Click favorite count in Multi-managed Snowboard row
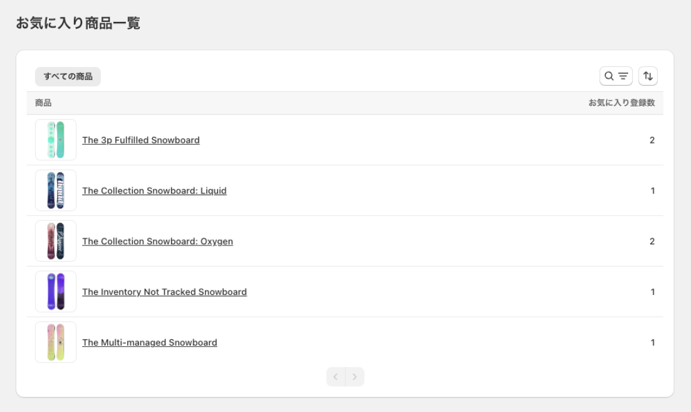The width and height of the screenshot is (691, 412). tap(653, 342)
